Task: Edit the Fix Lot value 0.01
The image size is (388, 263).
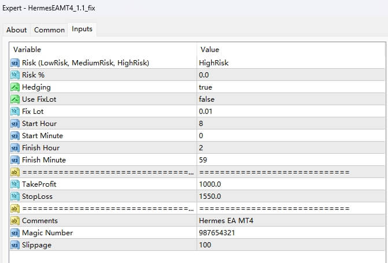Action: (x=291, y=112)
